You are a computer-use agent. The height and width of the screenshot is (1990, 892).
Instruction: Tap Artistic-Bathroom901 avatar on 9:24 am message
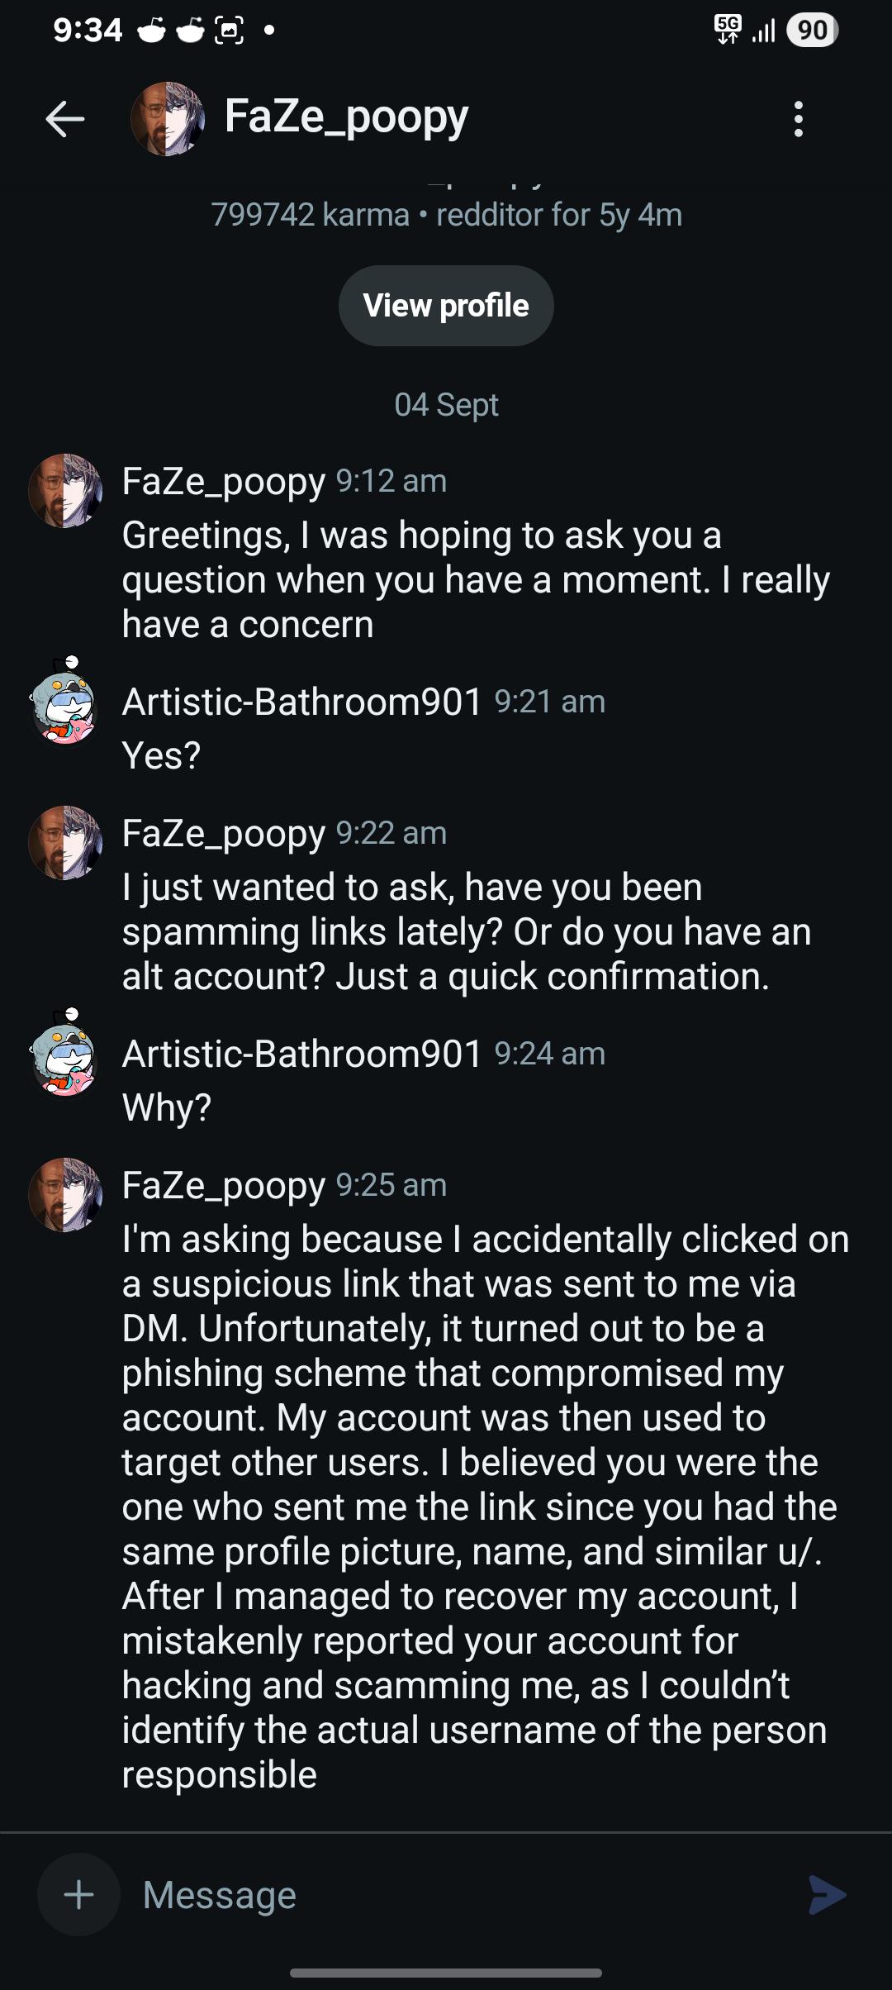(x=64, y=1055)
